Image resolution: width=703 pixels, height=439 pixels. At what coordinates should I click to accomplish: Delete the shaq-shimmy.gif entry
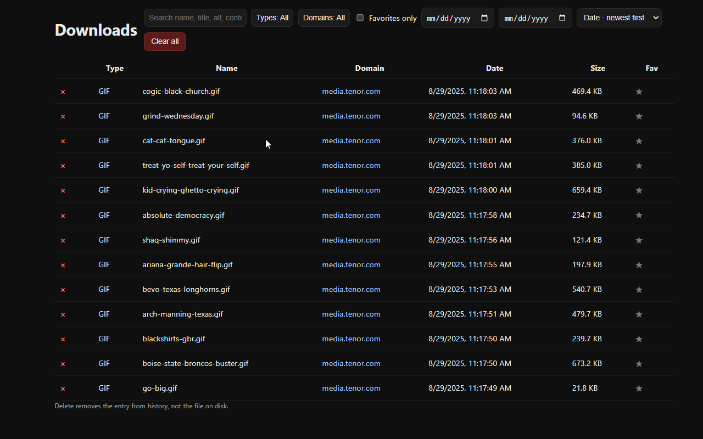63,240
